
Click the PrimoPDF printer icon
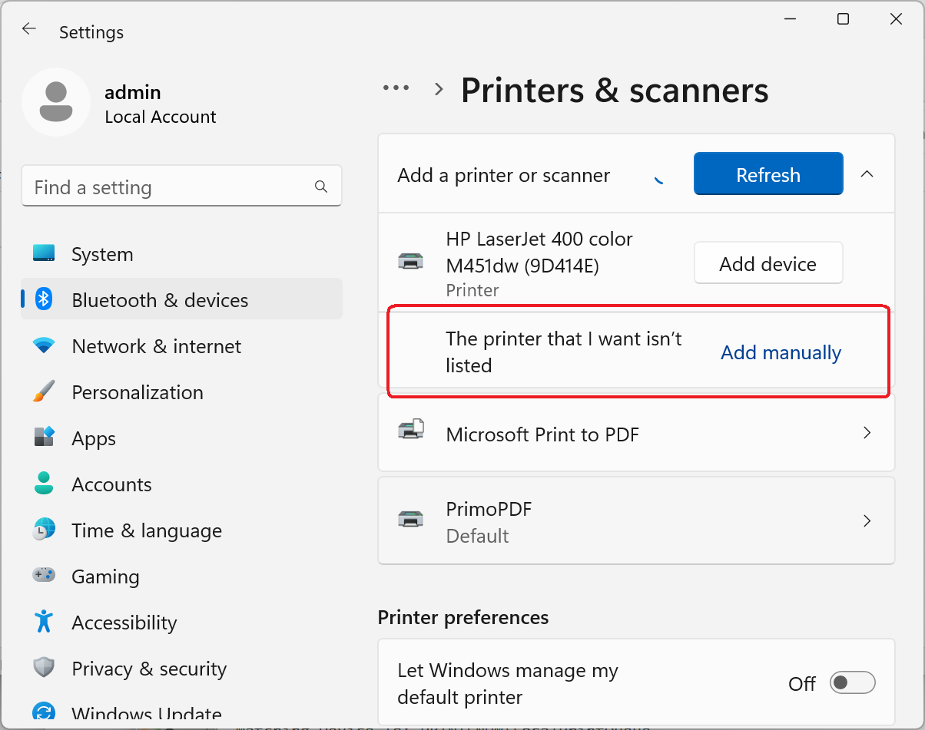click(410, 520)
